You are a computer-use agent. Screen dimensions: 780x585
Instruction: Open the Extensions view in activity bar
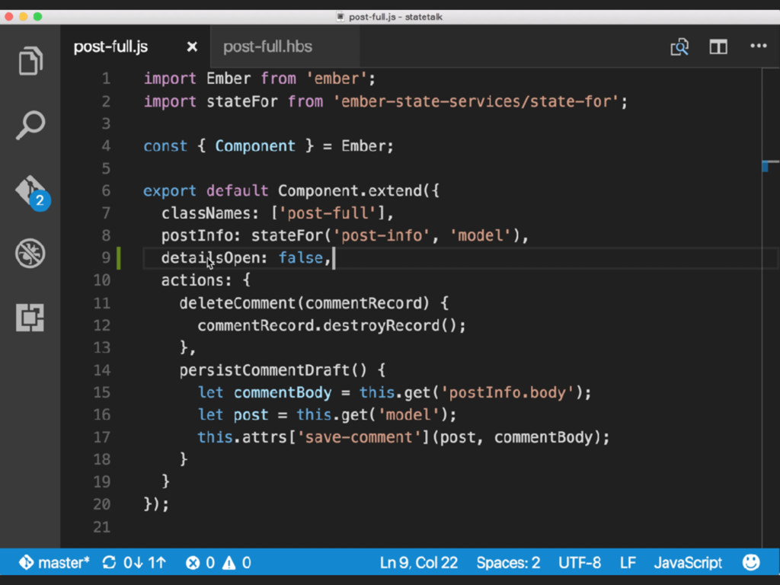tap(30, 318)
